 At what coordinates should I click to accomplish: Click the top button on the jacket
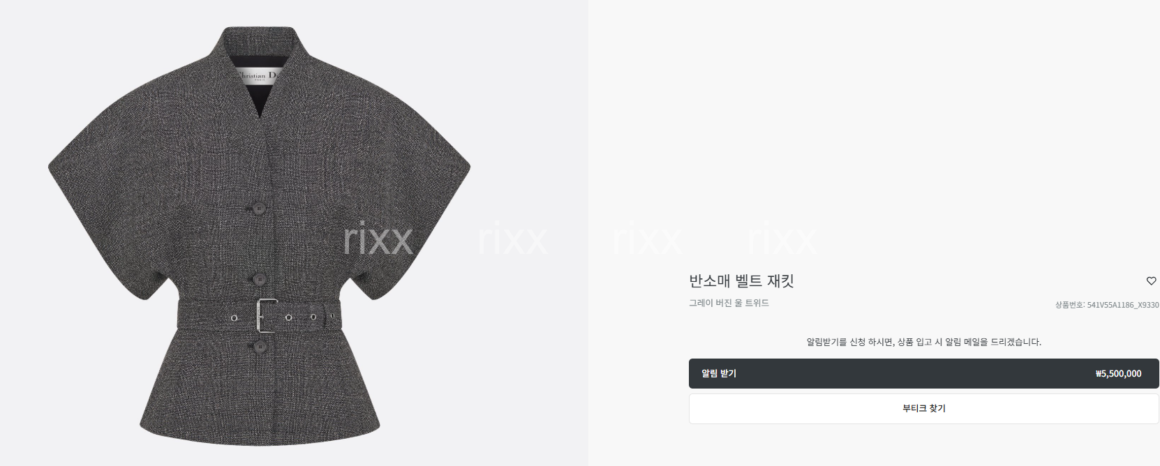[x=259, y=208]
